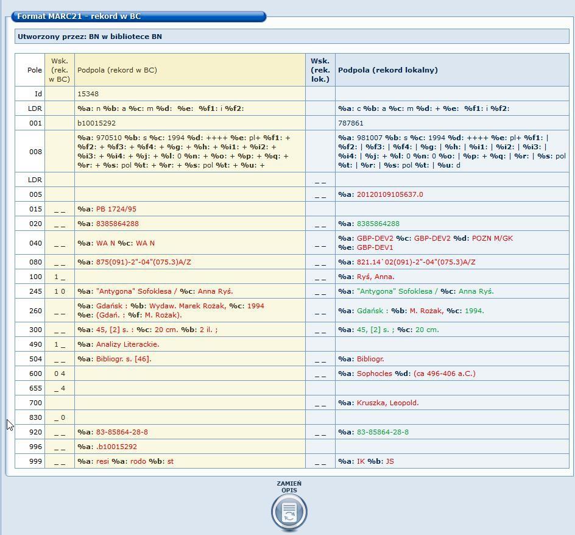Click the 'Zamień opis' label
Screen dimensions: 575x535
click(289, 487)
